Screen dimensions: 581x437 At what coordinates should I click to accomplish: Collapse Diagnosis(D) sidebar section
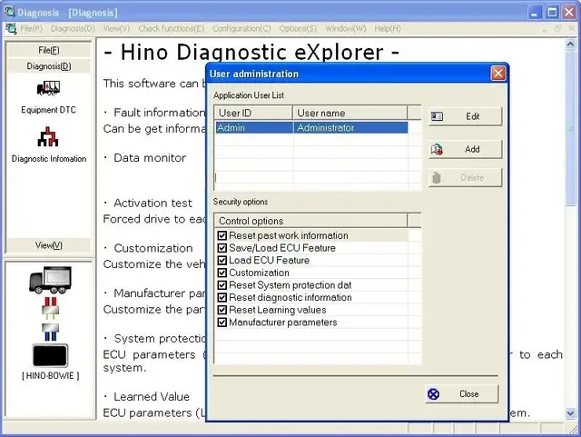(48, 66)
